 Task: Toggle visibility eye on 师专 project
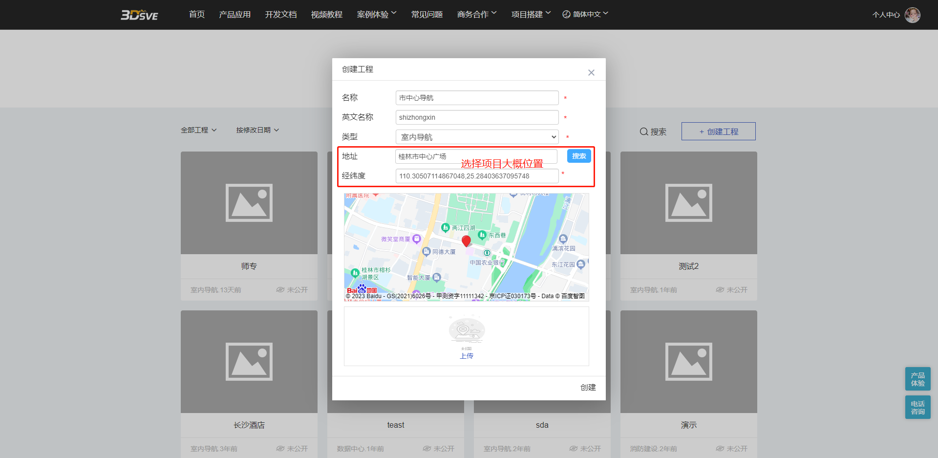(280, 290)
